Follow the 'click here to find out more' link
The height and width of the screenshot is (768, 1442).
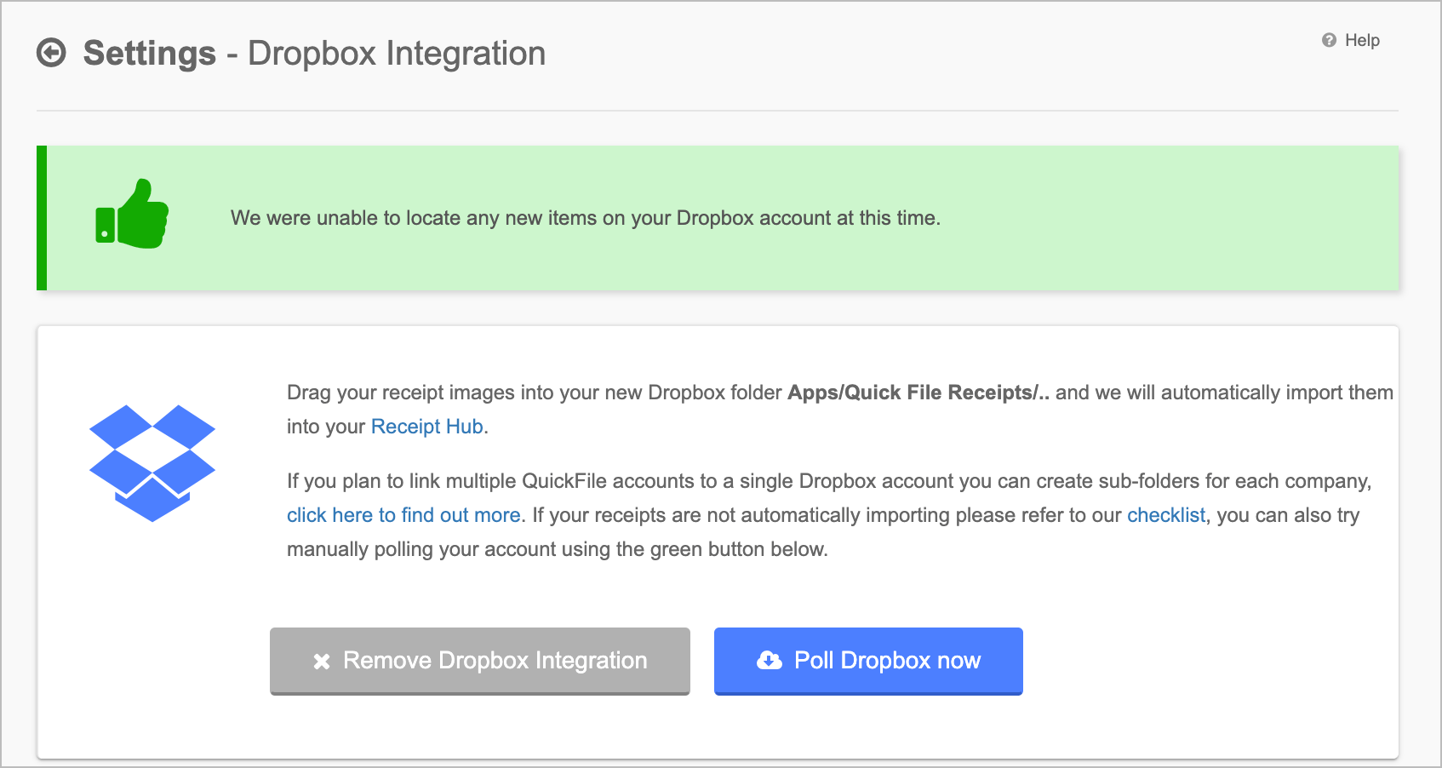tap(403, 515)
